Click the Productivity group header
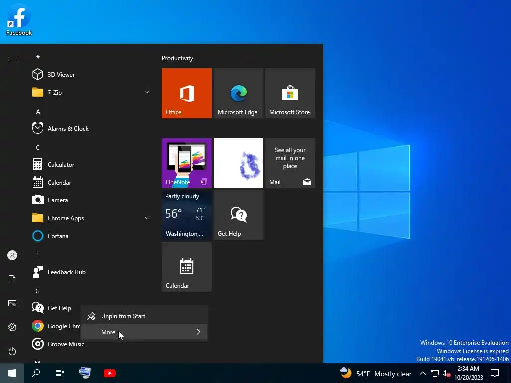The width and height of the screenshot is (511, 383). coord(177,58)
